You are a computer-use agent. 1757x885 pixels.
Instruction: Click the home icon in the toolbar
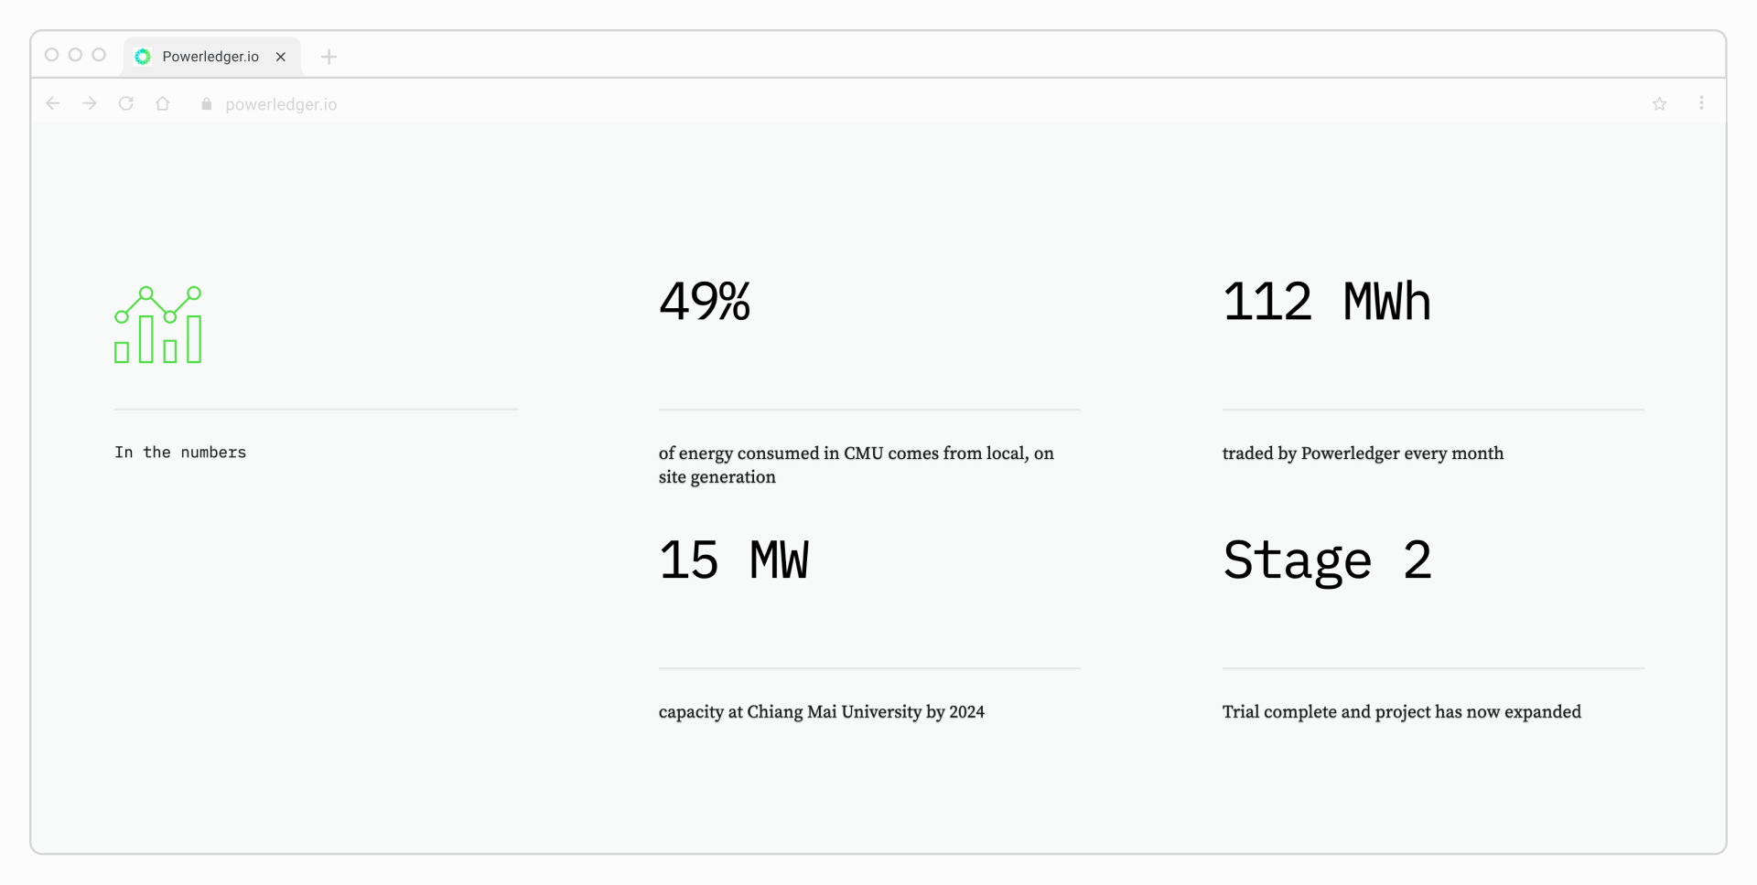pos(162,103)
